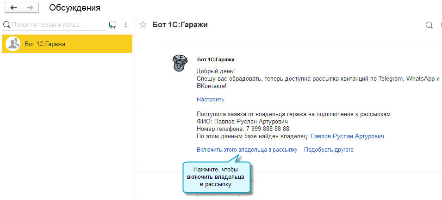The image size is (442, 200).
Task: Open the three-dot more options menu
Action: [x=126, y=25]
